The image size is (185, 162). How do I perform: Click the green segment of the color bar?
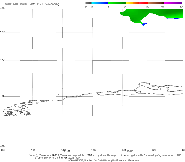[x=117, y=3]
